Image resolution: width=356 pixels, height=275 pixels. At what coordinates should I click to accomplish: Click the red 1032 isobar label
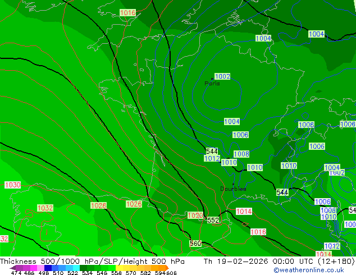point(45,208)
